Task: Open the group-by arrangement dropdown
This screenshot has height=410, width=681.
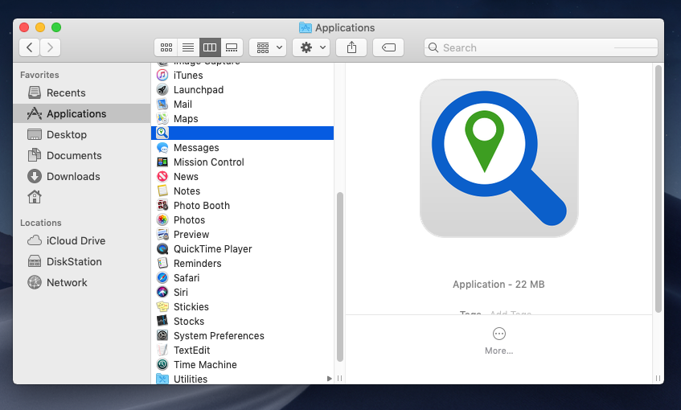Action: point(268,47)
